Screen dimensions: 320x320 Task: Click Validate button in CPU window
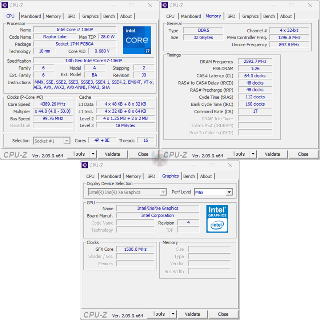pyautogui.click(x=113, y=154)
